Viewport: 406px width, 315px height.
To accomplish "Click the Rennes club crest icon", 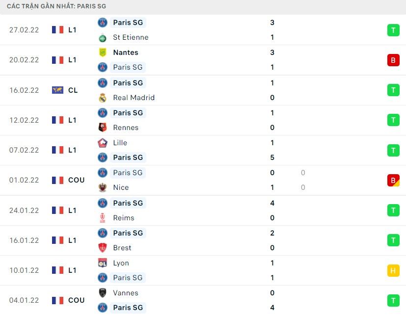I will [x=103, y=128].
